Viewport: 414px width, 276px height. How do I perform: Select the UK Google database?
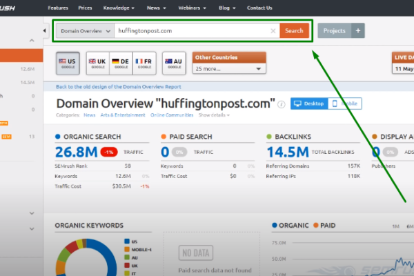pyautogui.click(x=98, y=63)
